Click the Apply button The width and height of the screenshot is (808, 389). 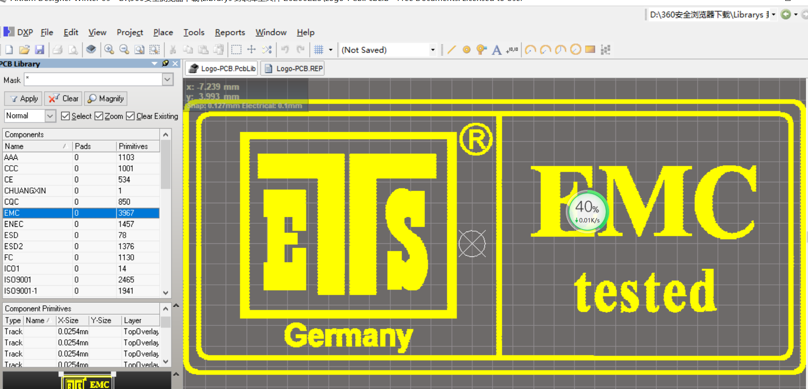23,99
